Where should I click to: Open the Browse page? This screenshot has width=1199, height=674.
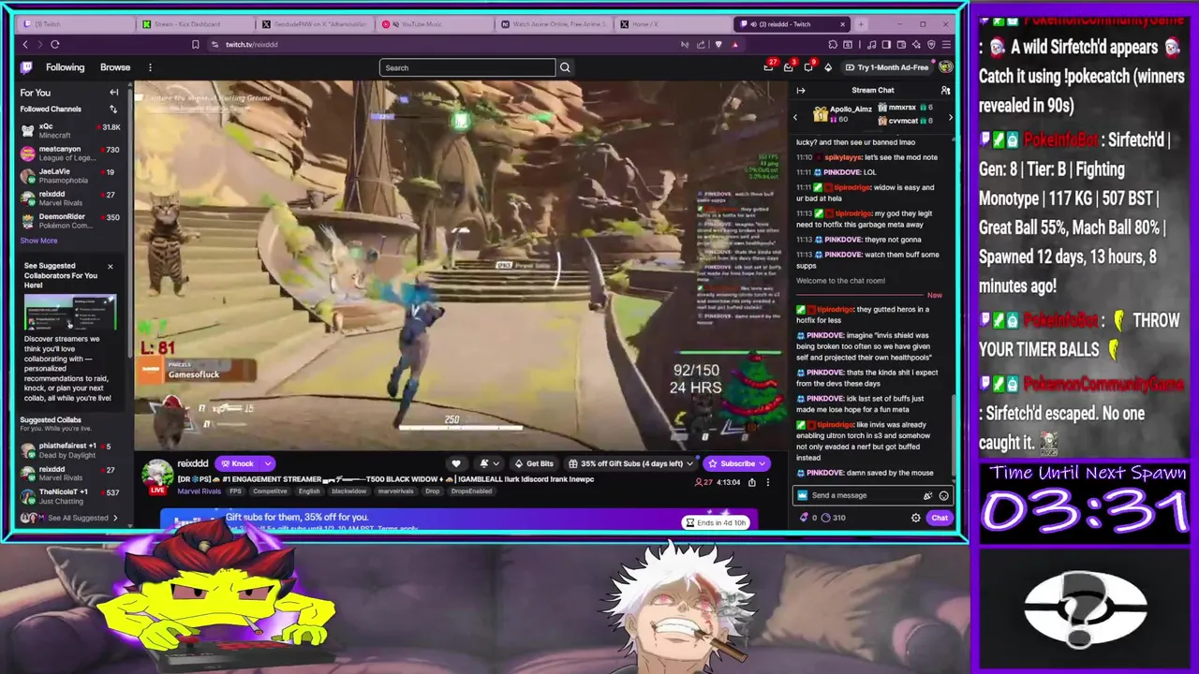(x=115, y=67)
